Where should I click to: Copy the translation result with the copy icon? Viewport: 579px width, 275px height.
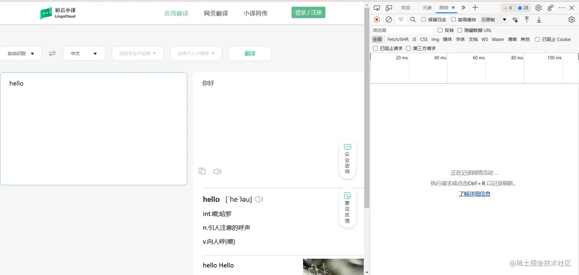[x=202, y=171]
